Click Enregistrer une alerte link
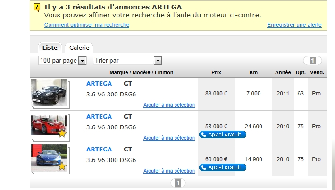Image resolution: width=335 pixels, height=190 pixels. [x=294, y=25]
